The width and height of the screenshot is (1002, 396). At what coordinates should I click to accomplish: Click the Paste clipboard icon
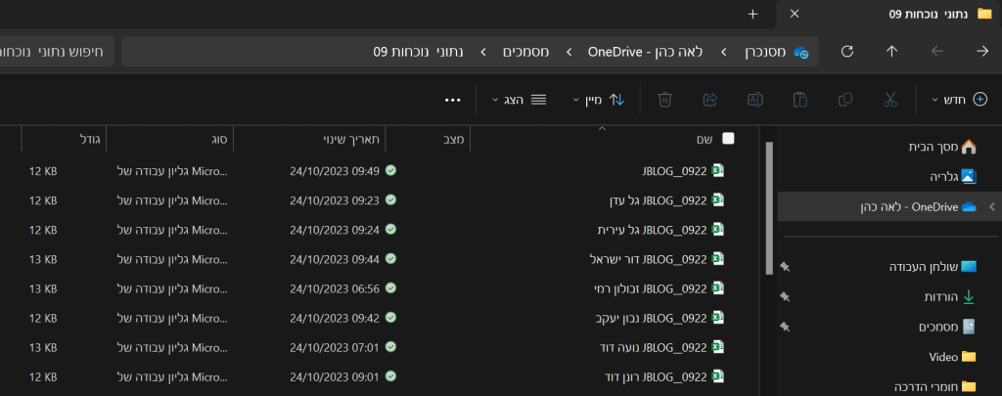[800, 100]
